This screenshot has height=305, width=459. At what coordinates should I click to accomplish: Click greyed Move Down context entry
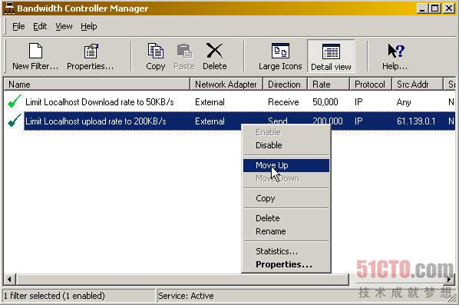click(x=286, y=178)
